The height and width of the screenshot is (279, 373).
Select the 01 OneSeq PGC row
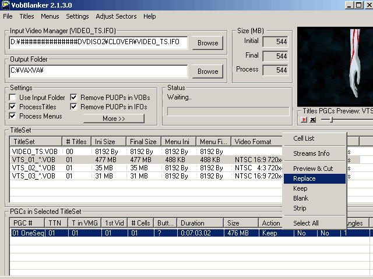tap(191, 233)
